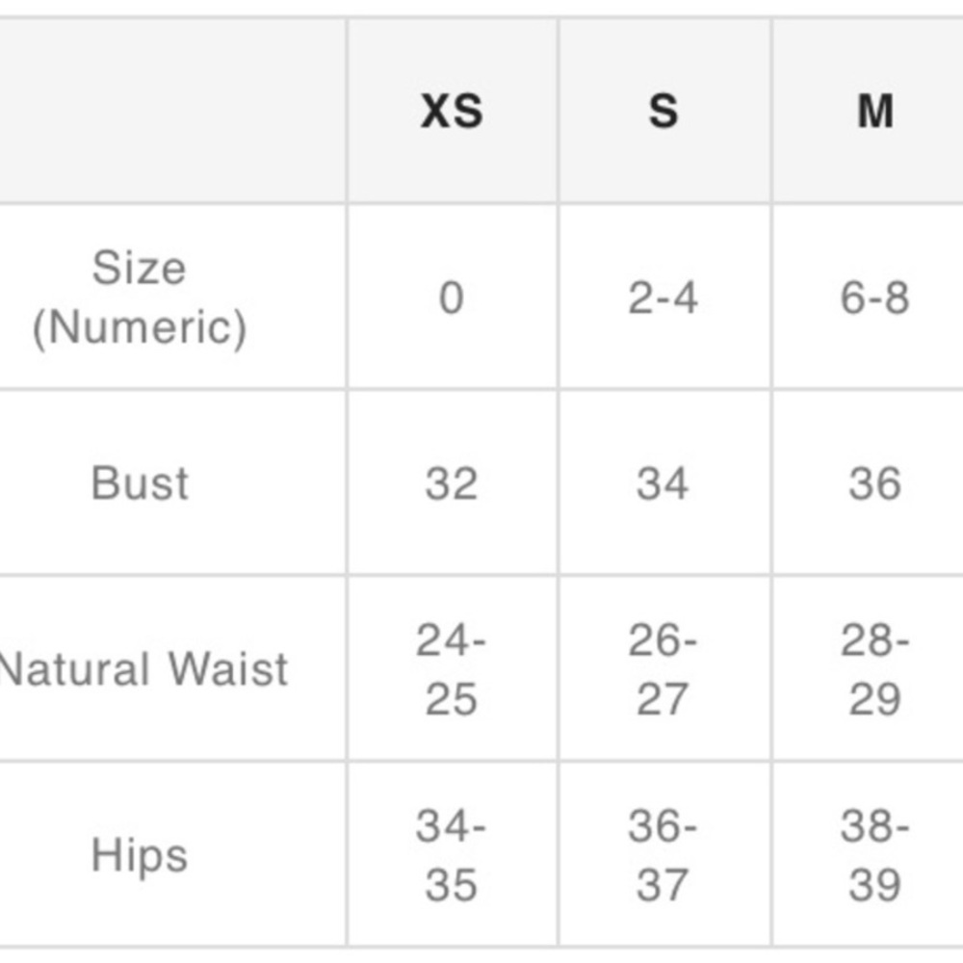Click the bust value 34 cell
Screen dimensions: 963x963
click(664, 483)
